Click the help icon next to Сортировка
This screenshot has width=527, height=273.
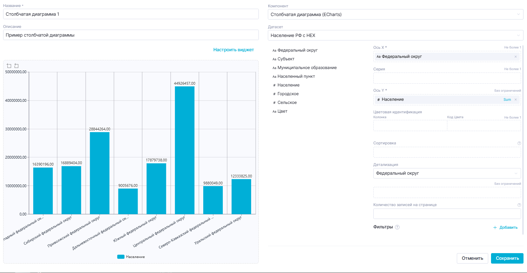519,143
